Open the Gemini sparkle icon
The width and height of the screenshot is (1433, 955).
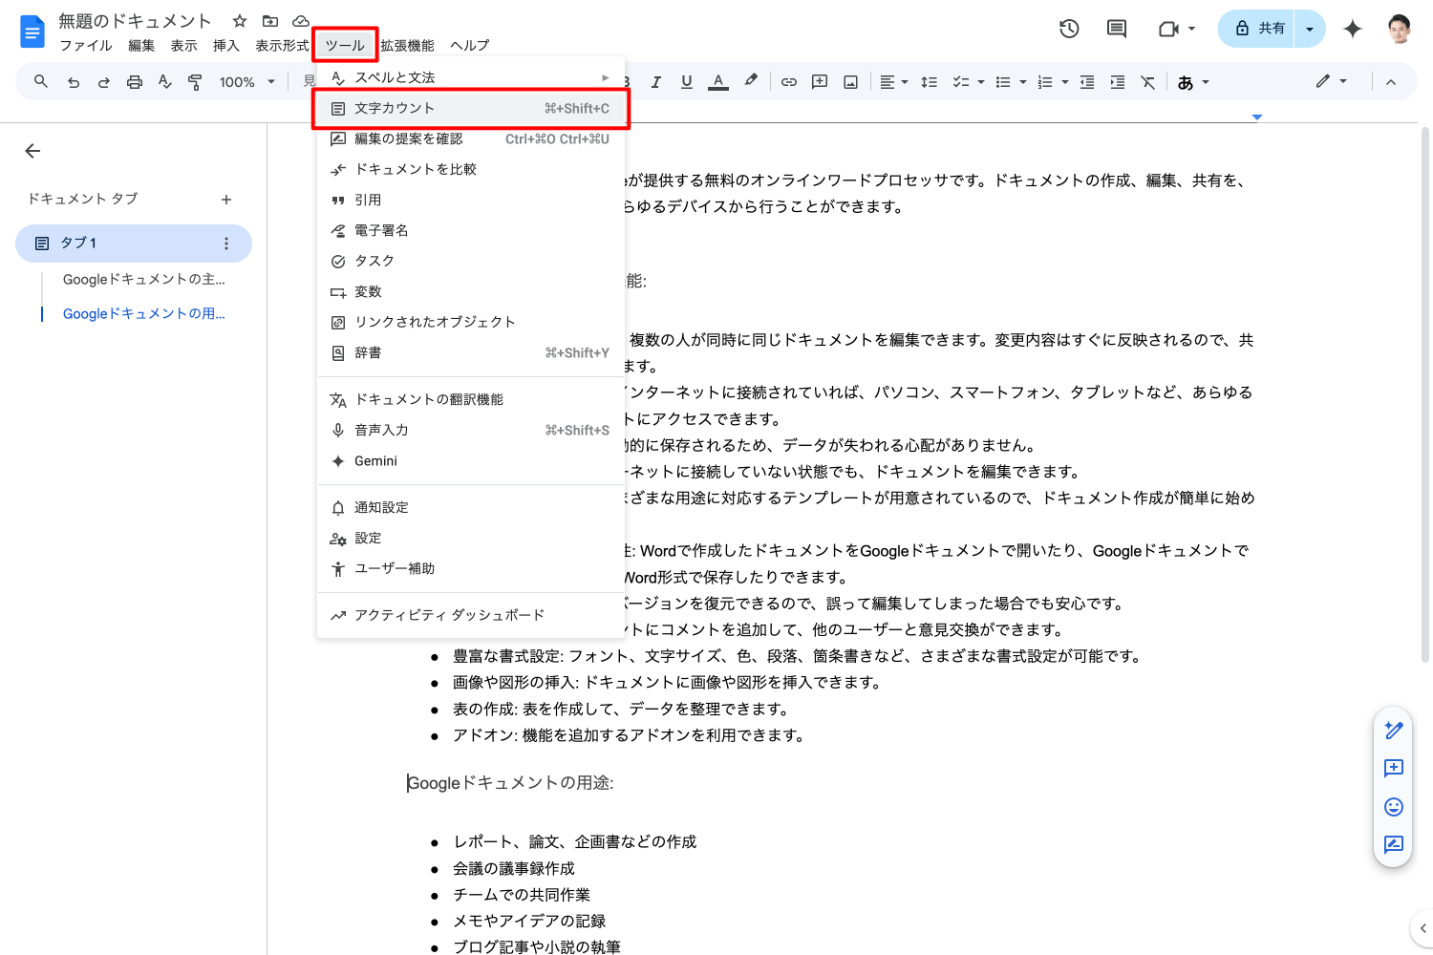tap(1352, 29)
